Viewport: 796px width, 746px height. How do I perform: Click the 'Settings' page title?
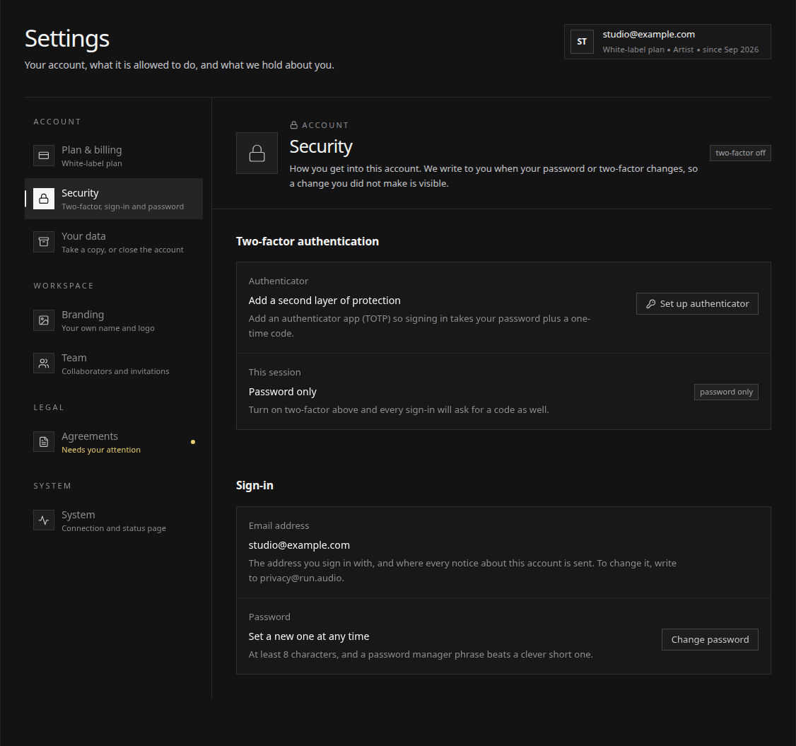[67, 39]
